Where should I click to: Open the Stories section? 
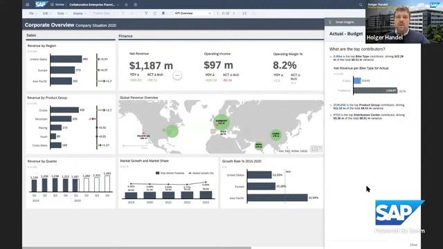pos(57,5)
